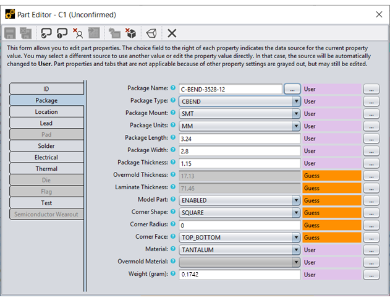The height and width of the screenshot is (308, 390).
Task: Click the help icon next to Corner Face
Action: coord(173,236)
